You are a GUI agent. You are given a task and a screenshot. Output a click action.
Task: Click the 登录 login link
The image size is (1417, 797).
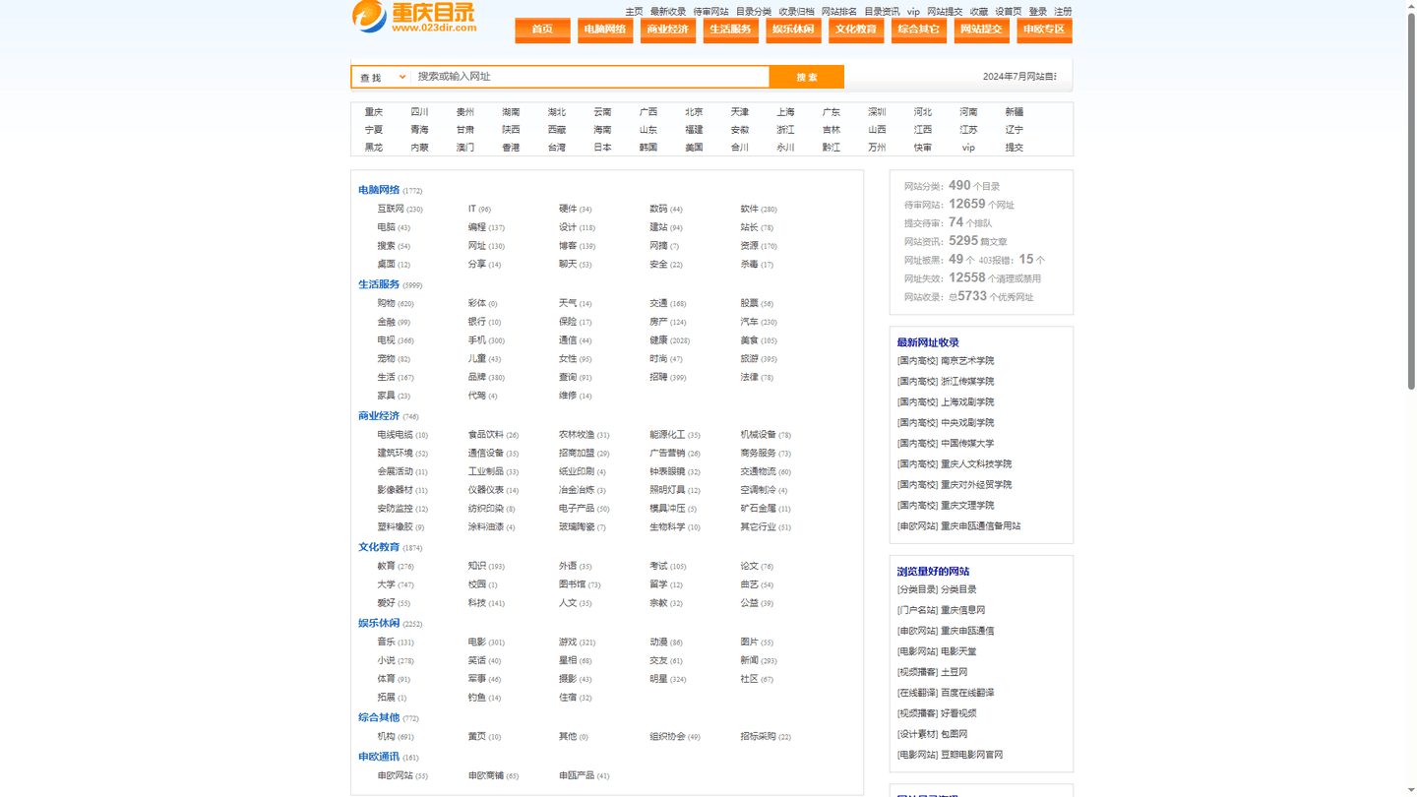click(x=1038, y=12)
